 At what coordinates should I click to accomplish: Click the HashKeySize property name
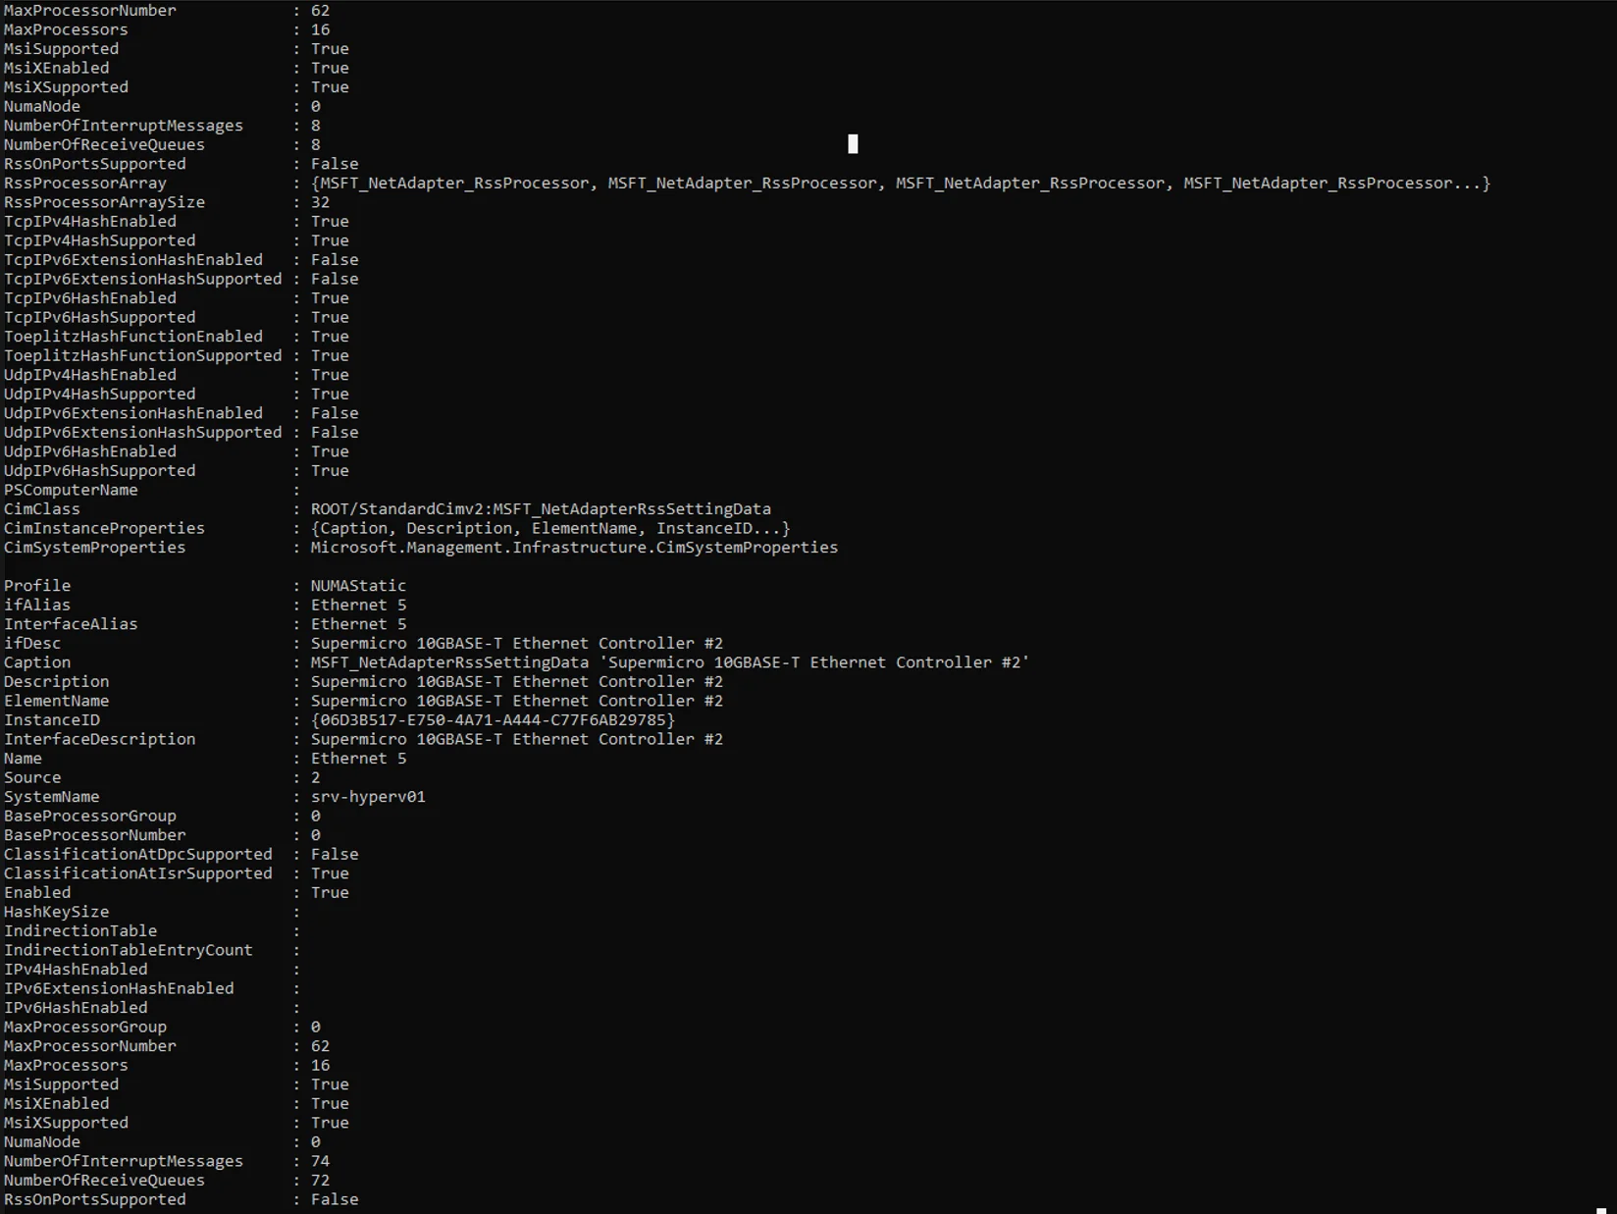(57, 912)
